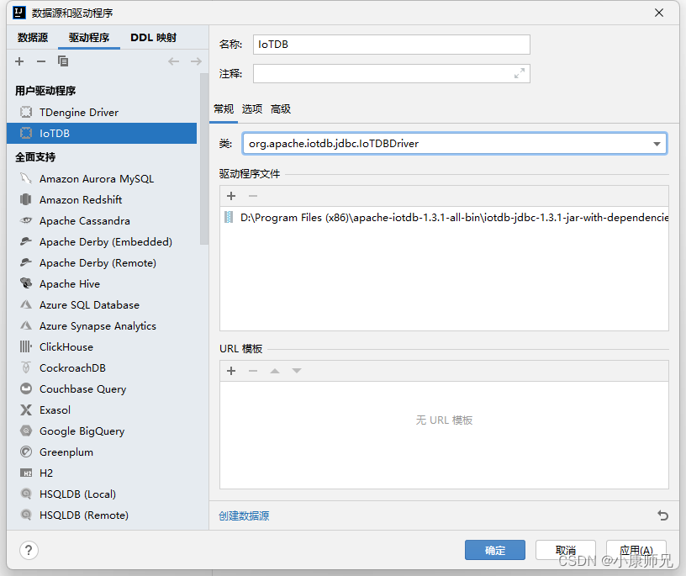Open the DDL 映射 tab

click(153, 37)
